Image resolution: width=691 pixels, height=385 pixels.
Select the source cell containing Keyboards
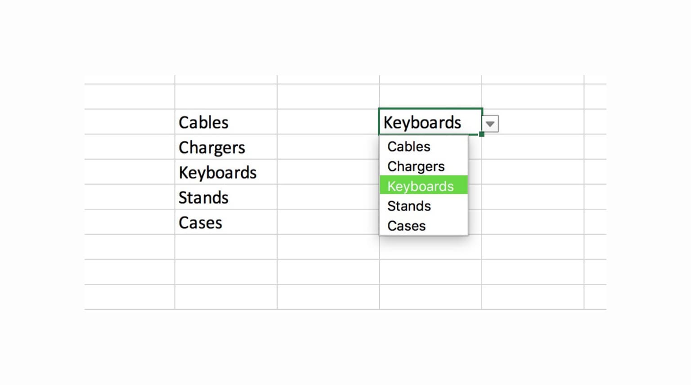click(x=226, y=172)
